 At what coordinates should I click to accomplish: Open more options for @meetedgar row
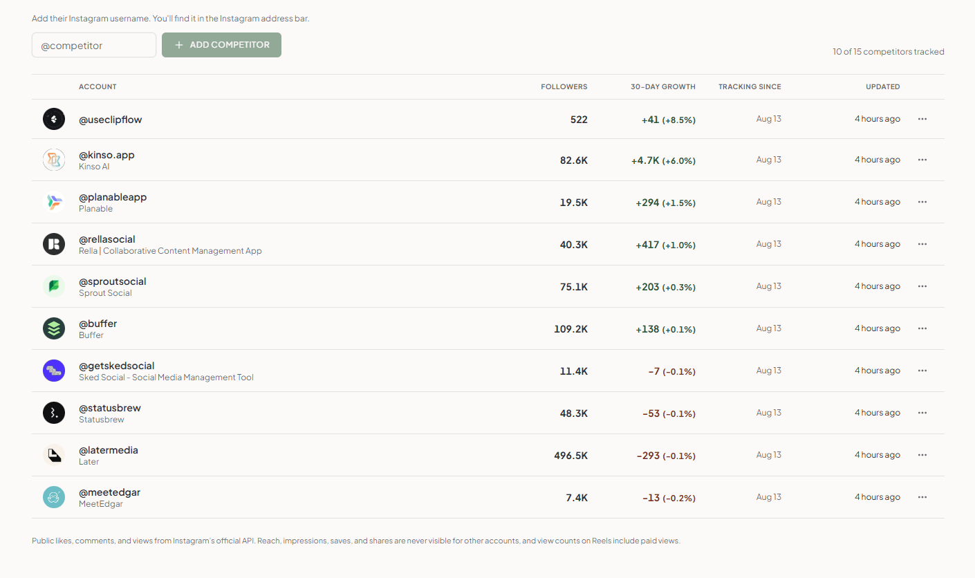(x=922, y=497)
